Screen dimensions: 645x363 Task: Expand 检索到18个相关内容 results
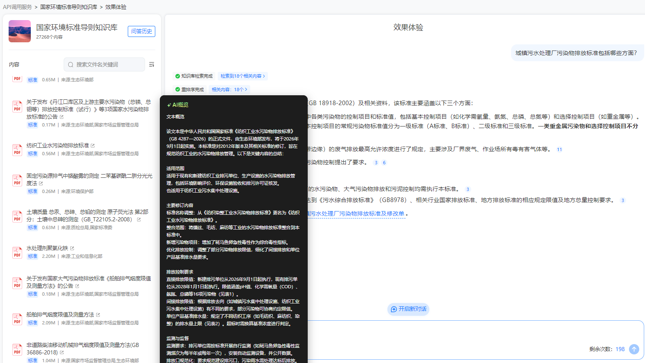(x=242, y=76)
